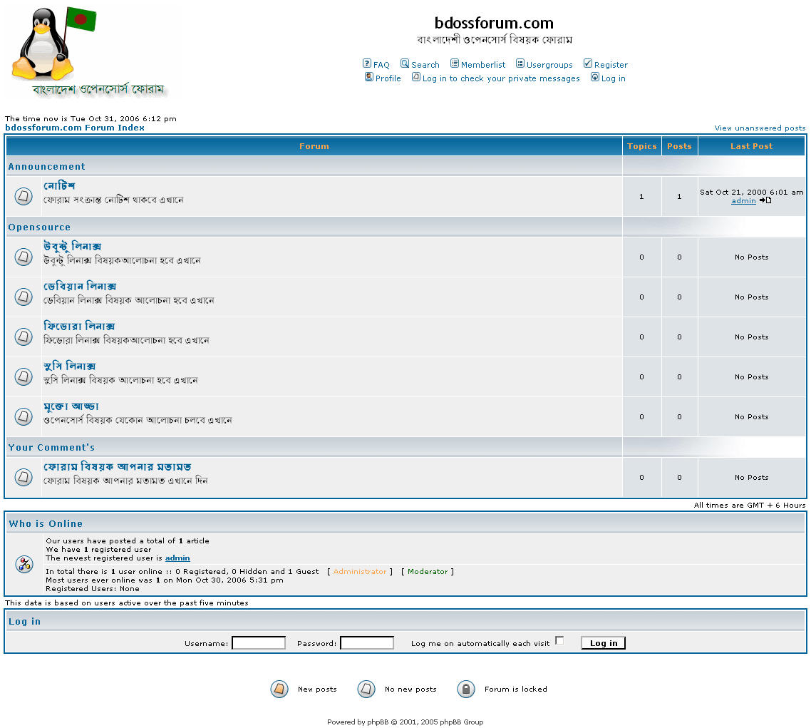Click the Search magnifier icon
The width and height of the screenshot is (811, 728).
[405, 63]
